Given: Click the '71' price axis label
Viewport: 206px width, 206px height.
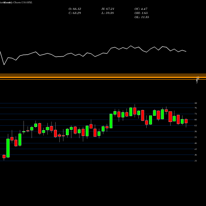Looking at the screenshot, I should tap(196, 114).
